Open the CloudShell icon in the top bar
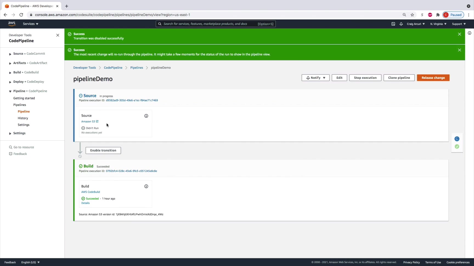 (x=393, y=24)
